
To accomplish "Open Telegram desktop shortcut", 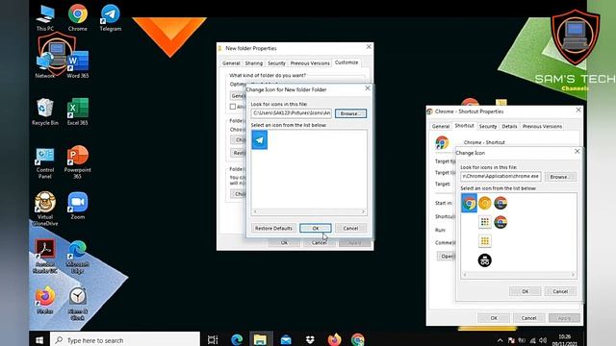I will [111, 18].
